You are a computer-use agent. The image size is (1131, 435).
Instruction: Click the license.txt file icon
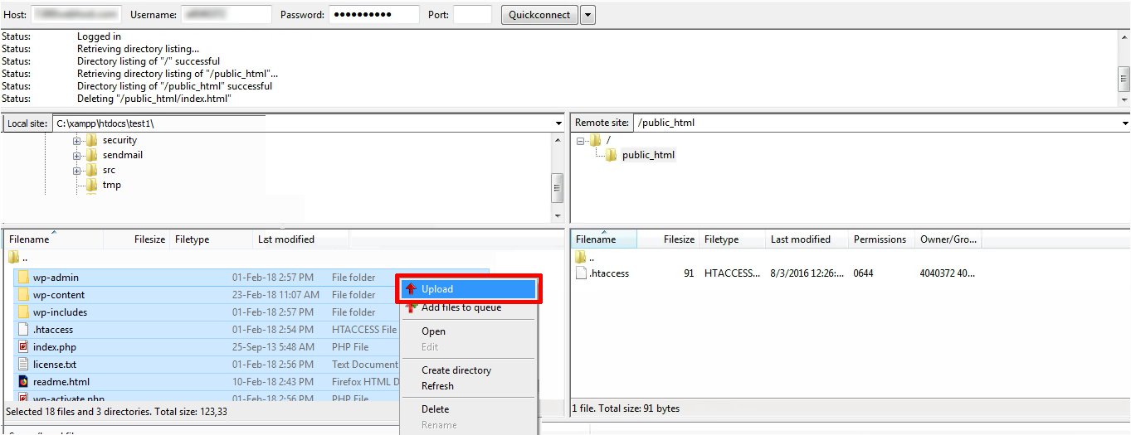pos(23,365)
